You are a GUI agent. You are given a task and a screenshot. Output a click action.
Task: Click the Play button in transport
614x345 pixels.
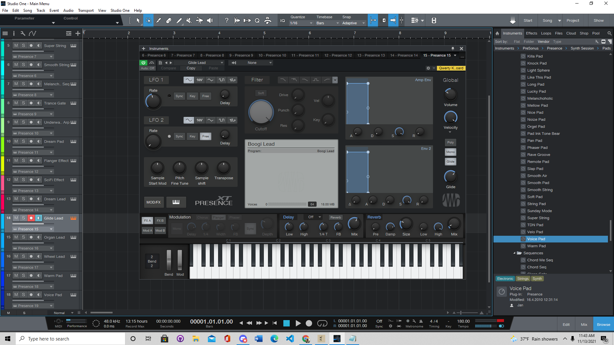(x=298, y=323)
